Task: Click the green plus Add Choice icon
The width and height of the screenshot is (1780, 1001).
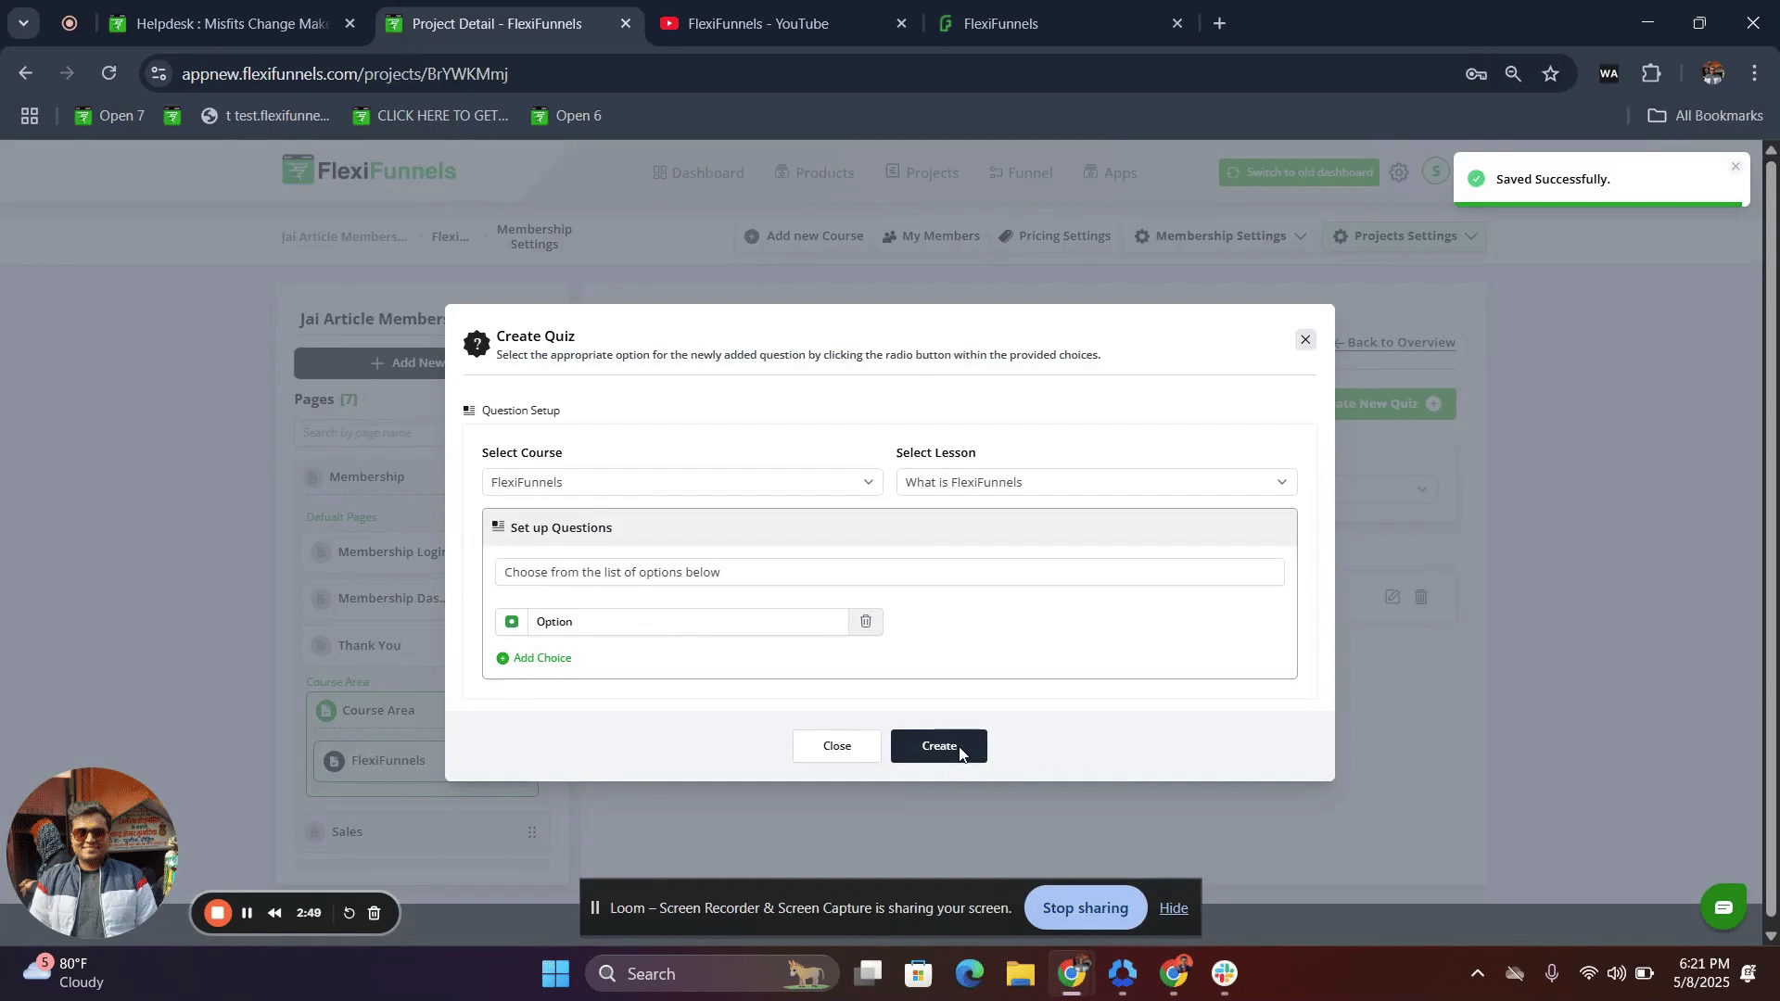Action: (x=502, y=658)
